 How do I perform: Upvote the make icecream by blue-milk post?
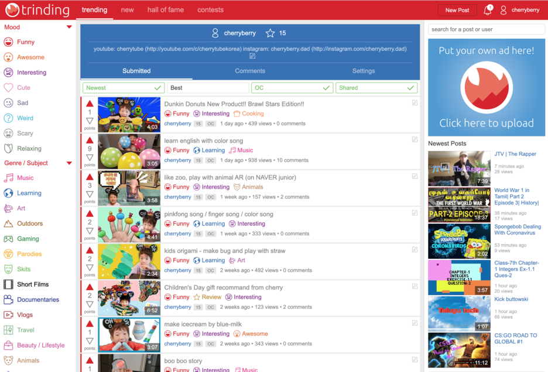90,324
